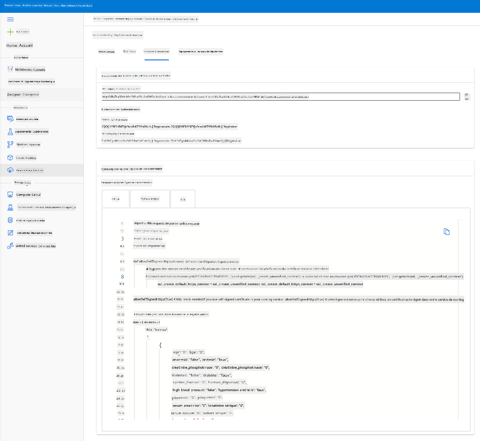Click the 'def allowSelfSignedHttps' code line
480x441 pixels.
(186, 261)
